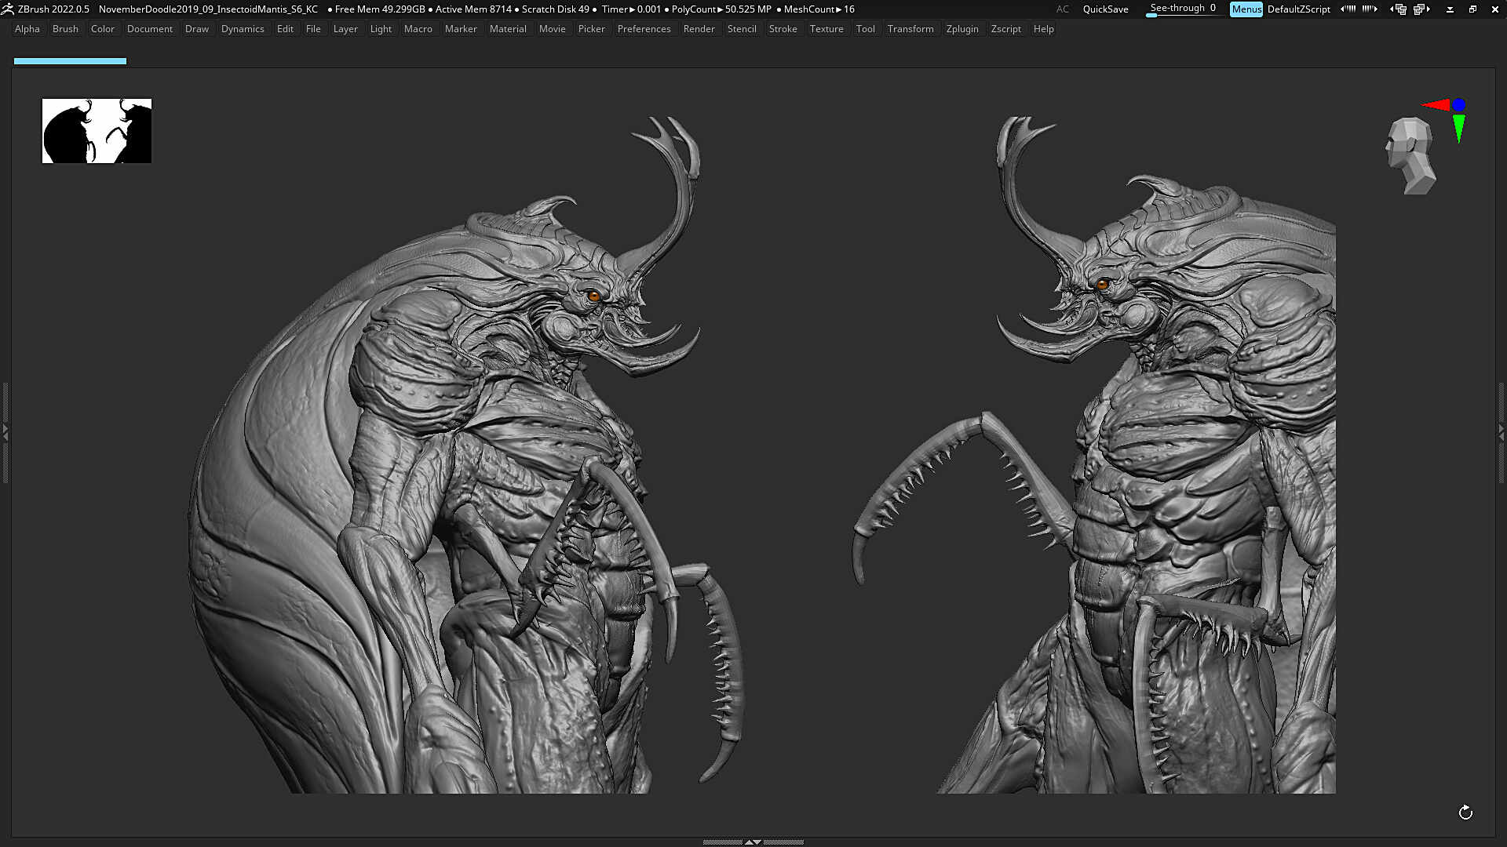Screen dimensions: 1507x847
Task: Click the ZBrush logo icon
Action: point(8,9)
